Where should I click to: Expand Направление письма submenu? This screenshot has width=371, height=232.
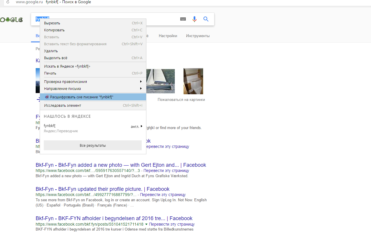[93, 89]
